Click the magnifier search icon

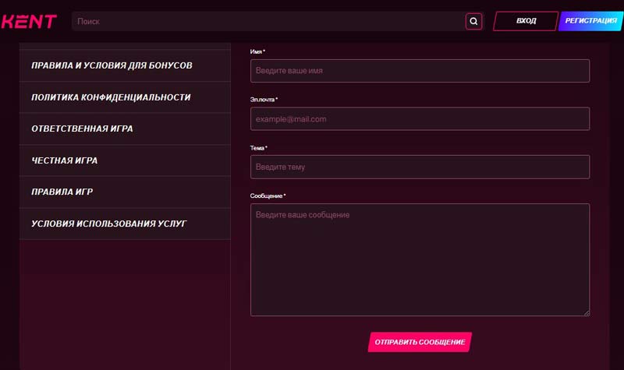tap(473, 21)
